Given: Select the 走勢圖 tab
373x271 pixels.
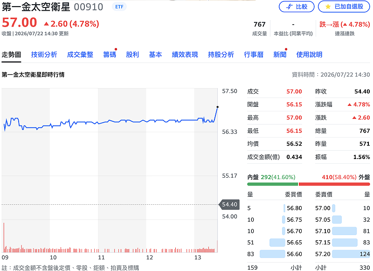Looking at the screenshot, I should 11,55.
